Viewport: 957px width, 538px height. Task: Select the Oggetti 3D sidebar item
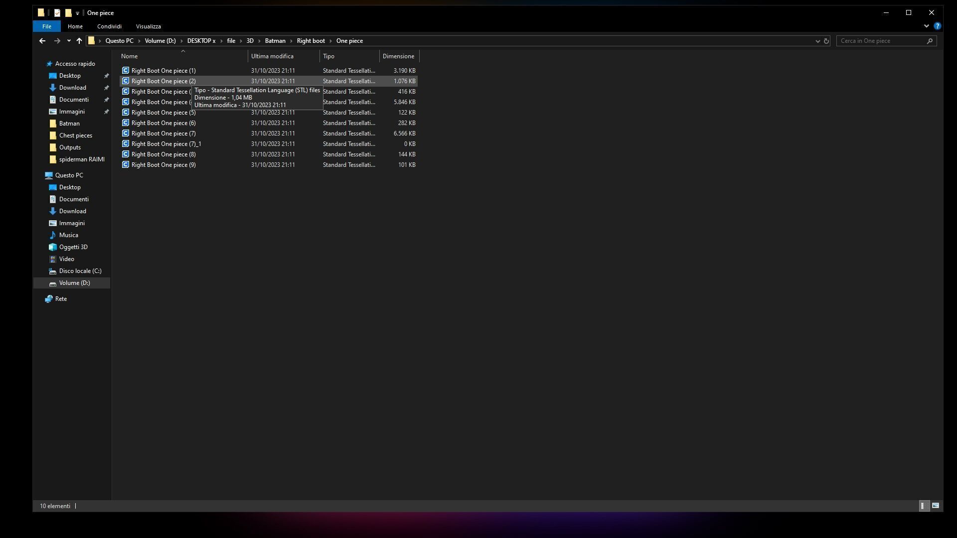pos(73,247)
